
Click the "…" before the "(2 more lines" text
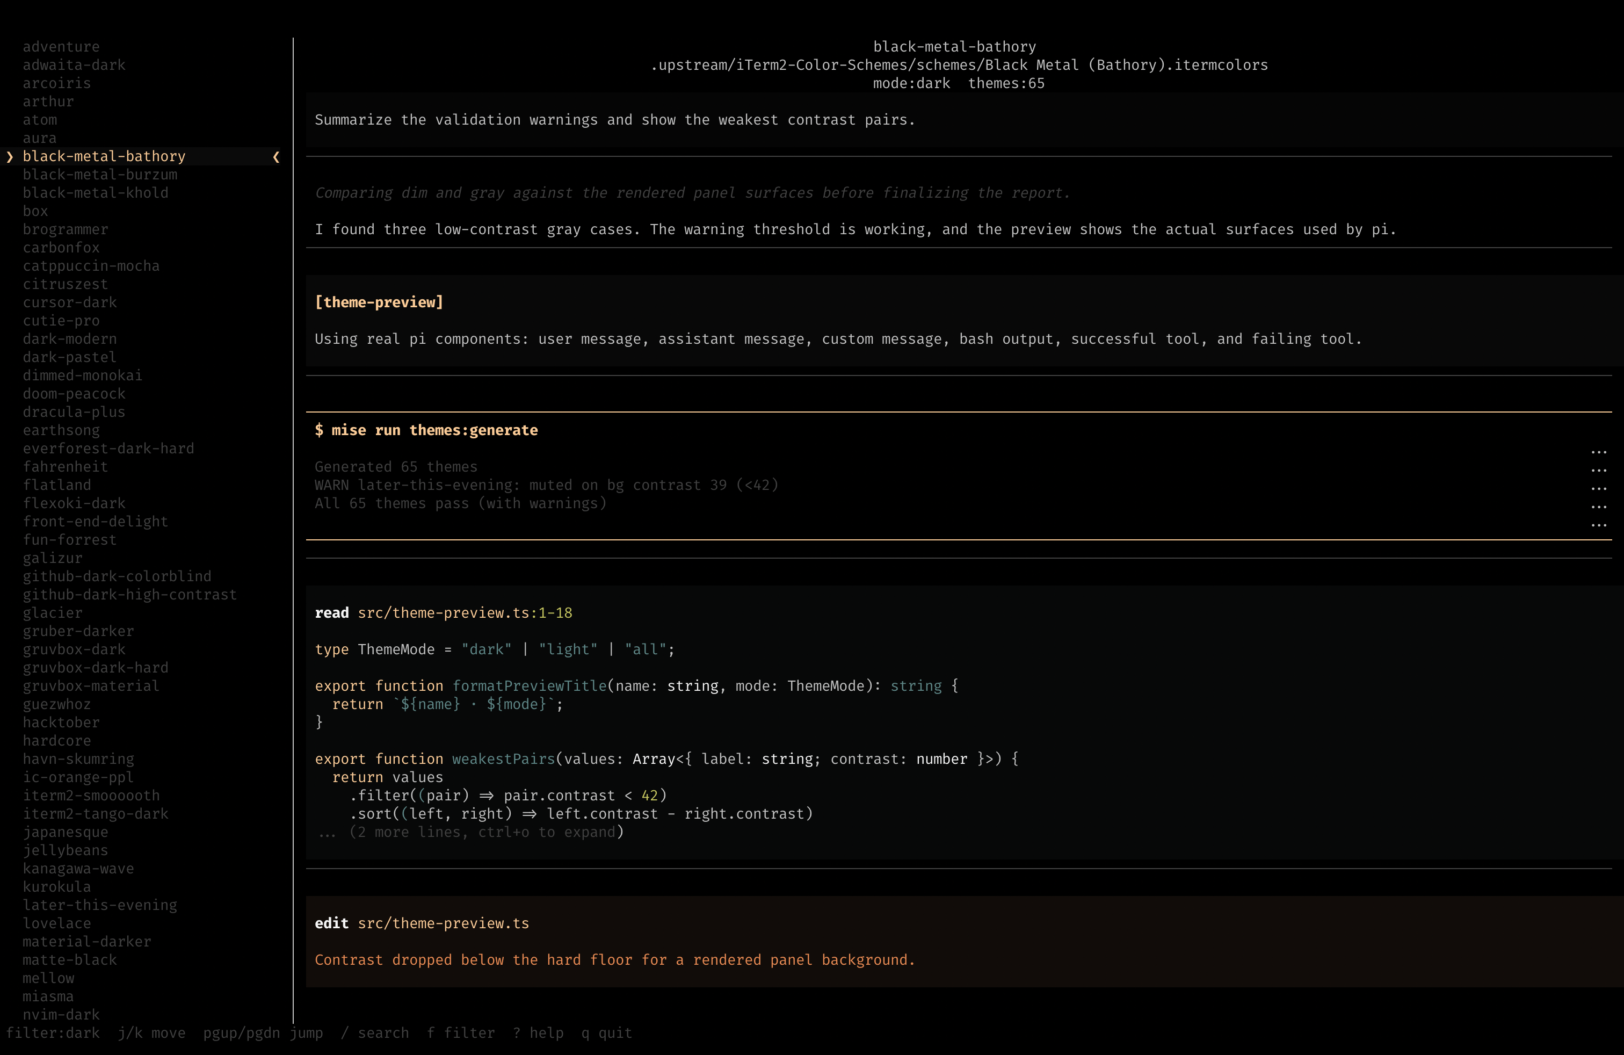coord(327,832)
